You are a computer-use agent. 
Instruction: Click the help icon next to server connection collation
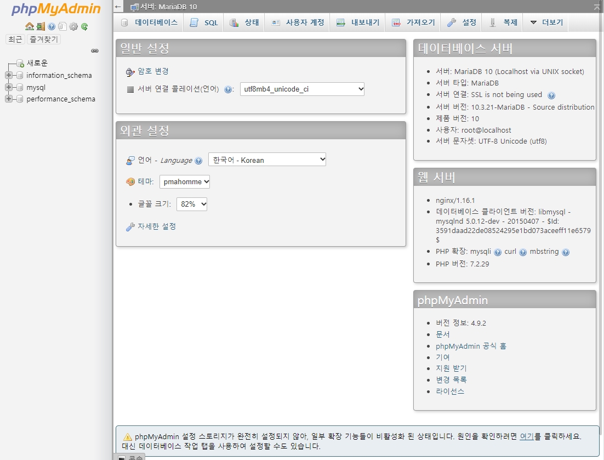(x=228, y=90)
